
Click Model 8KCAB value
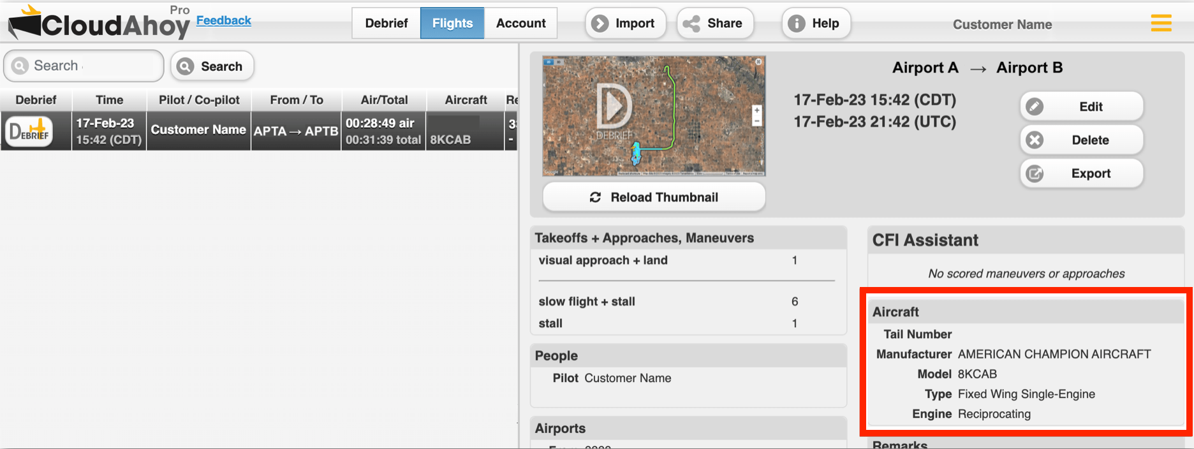977,374
